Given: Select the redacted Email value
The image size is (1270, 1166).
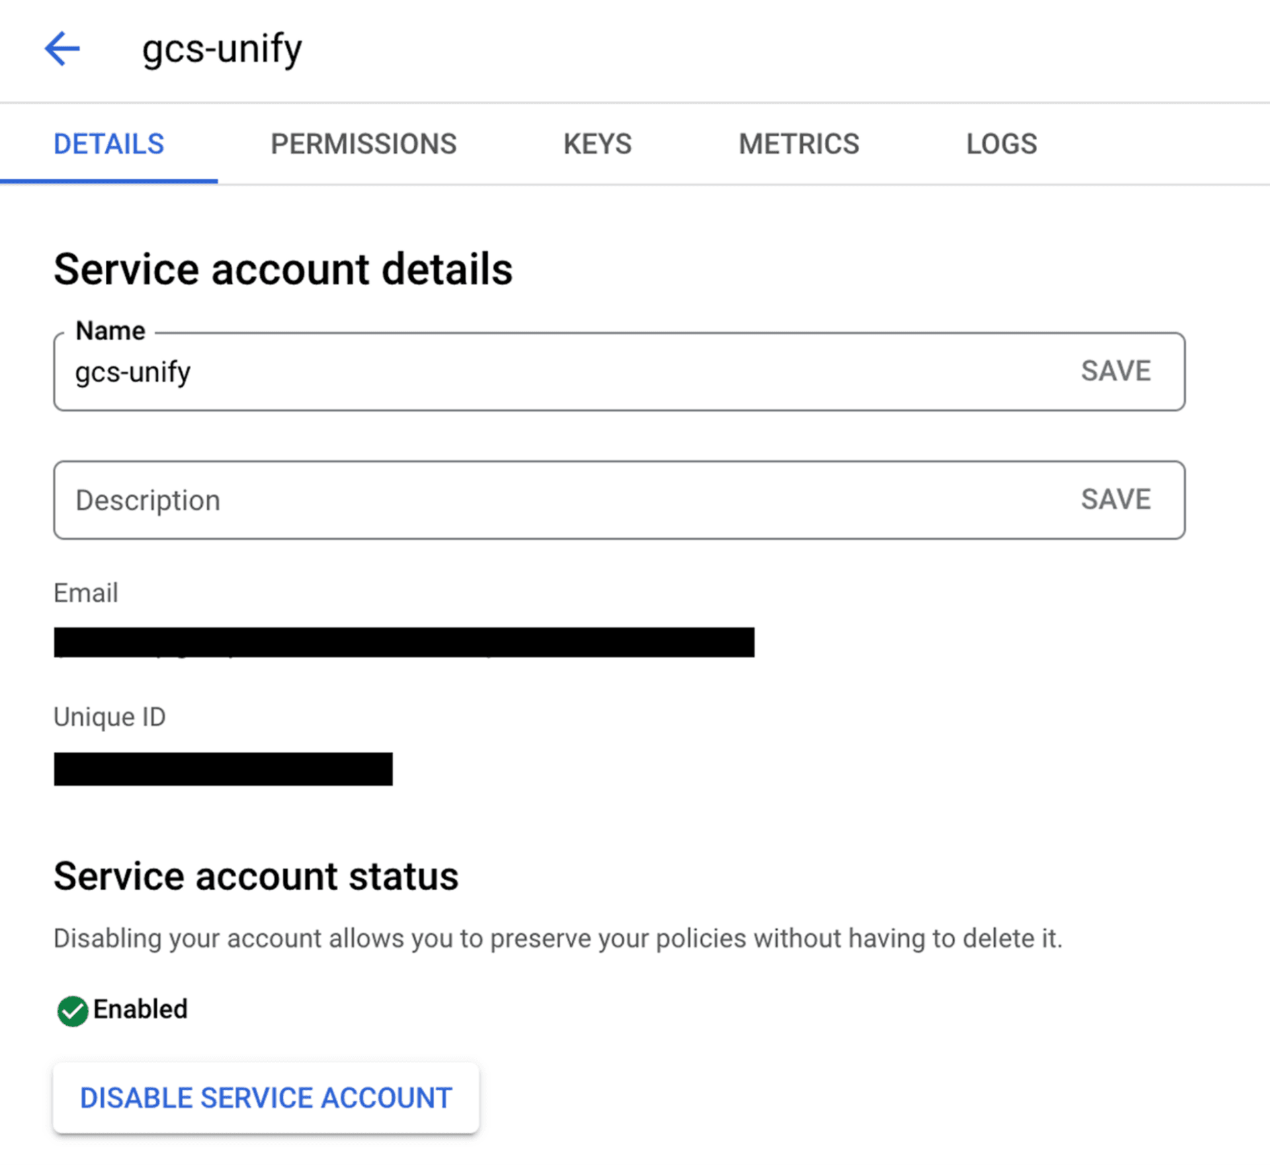Looking at the screenshot, I should (403, 642).
